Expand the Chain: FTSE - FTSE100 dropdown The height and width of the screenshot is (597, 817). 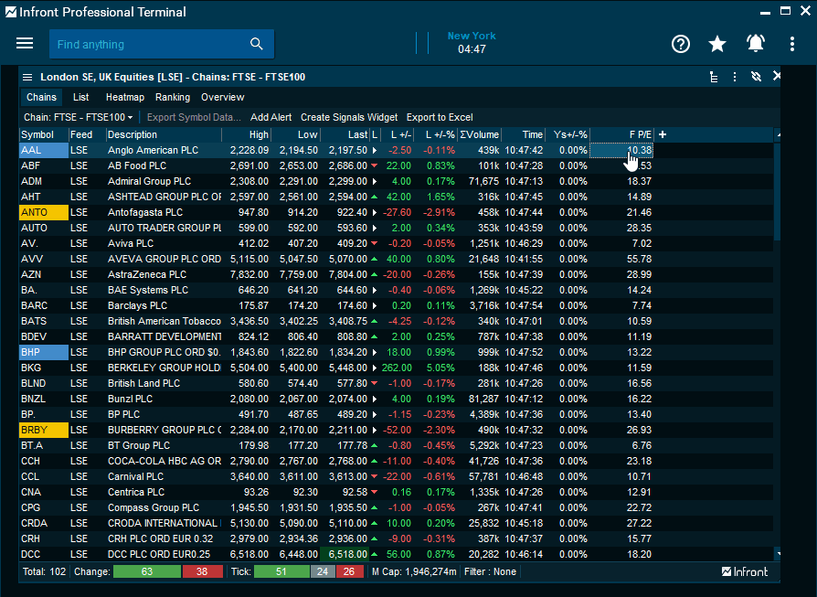79,117
